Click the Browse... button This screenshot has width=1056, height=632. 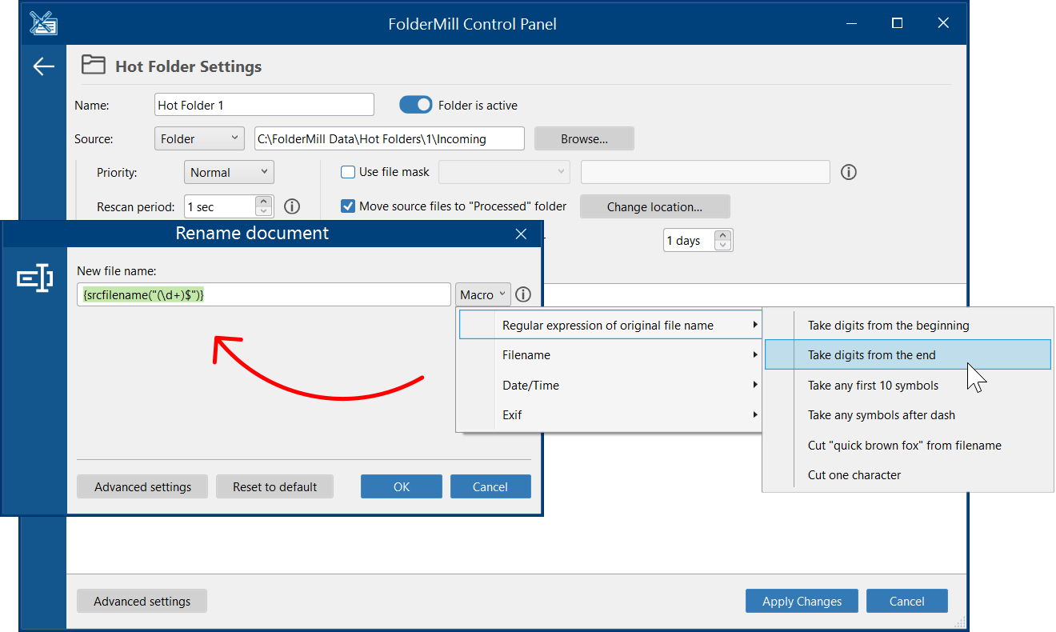point(584,138)
